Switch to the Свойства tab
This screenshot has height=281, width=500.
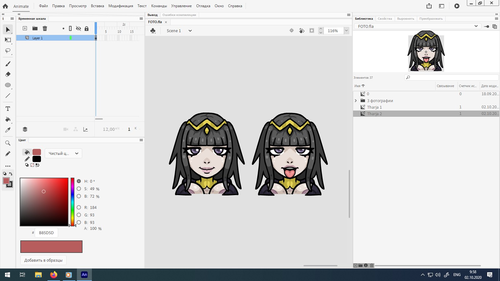(x=385, y=19)
